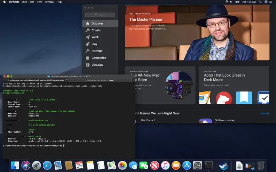The image size is (276, 172).
Task: Open Old Man's Journey app listing
Action: tap(225, 120)
